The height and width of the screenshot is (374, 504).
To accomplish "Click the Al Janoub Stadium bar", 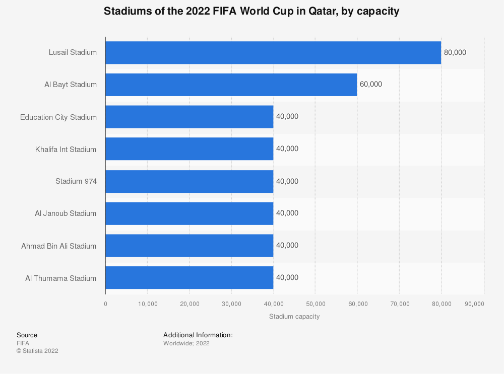I will click(x=189, y=213).
